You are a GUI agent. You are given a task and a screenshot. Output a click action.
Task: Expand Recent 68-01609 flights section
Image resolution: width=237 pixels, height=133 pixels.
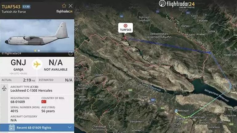coord(37,127)
